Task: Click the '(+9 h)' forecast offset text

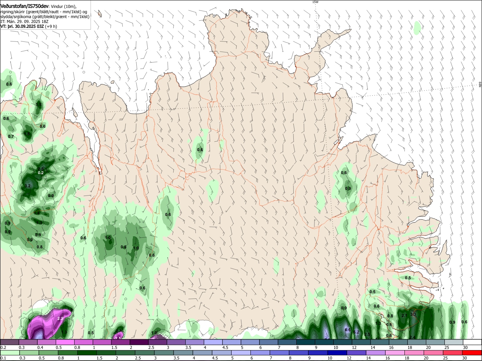Action: coord(51,26)
